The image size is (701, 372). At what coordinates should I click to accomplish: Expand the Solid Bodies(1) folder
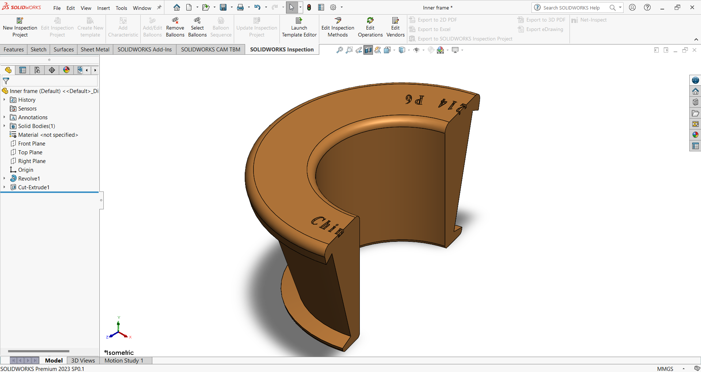[x=4, y=126]
